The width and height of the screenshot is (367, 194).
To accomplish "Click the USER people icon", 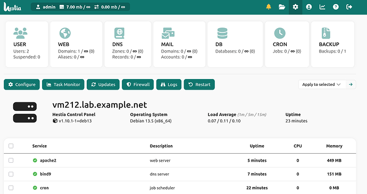I will 20,33.
